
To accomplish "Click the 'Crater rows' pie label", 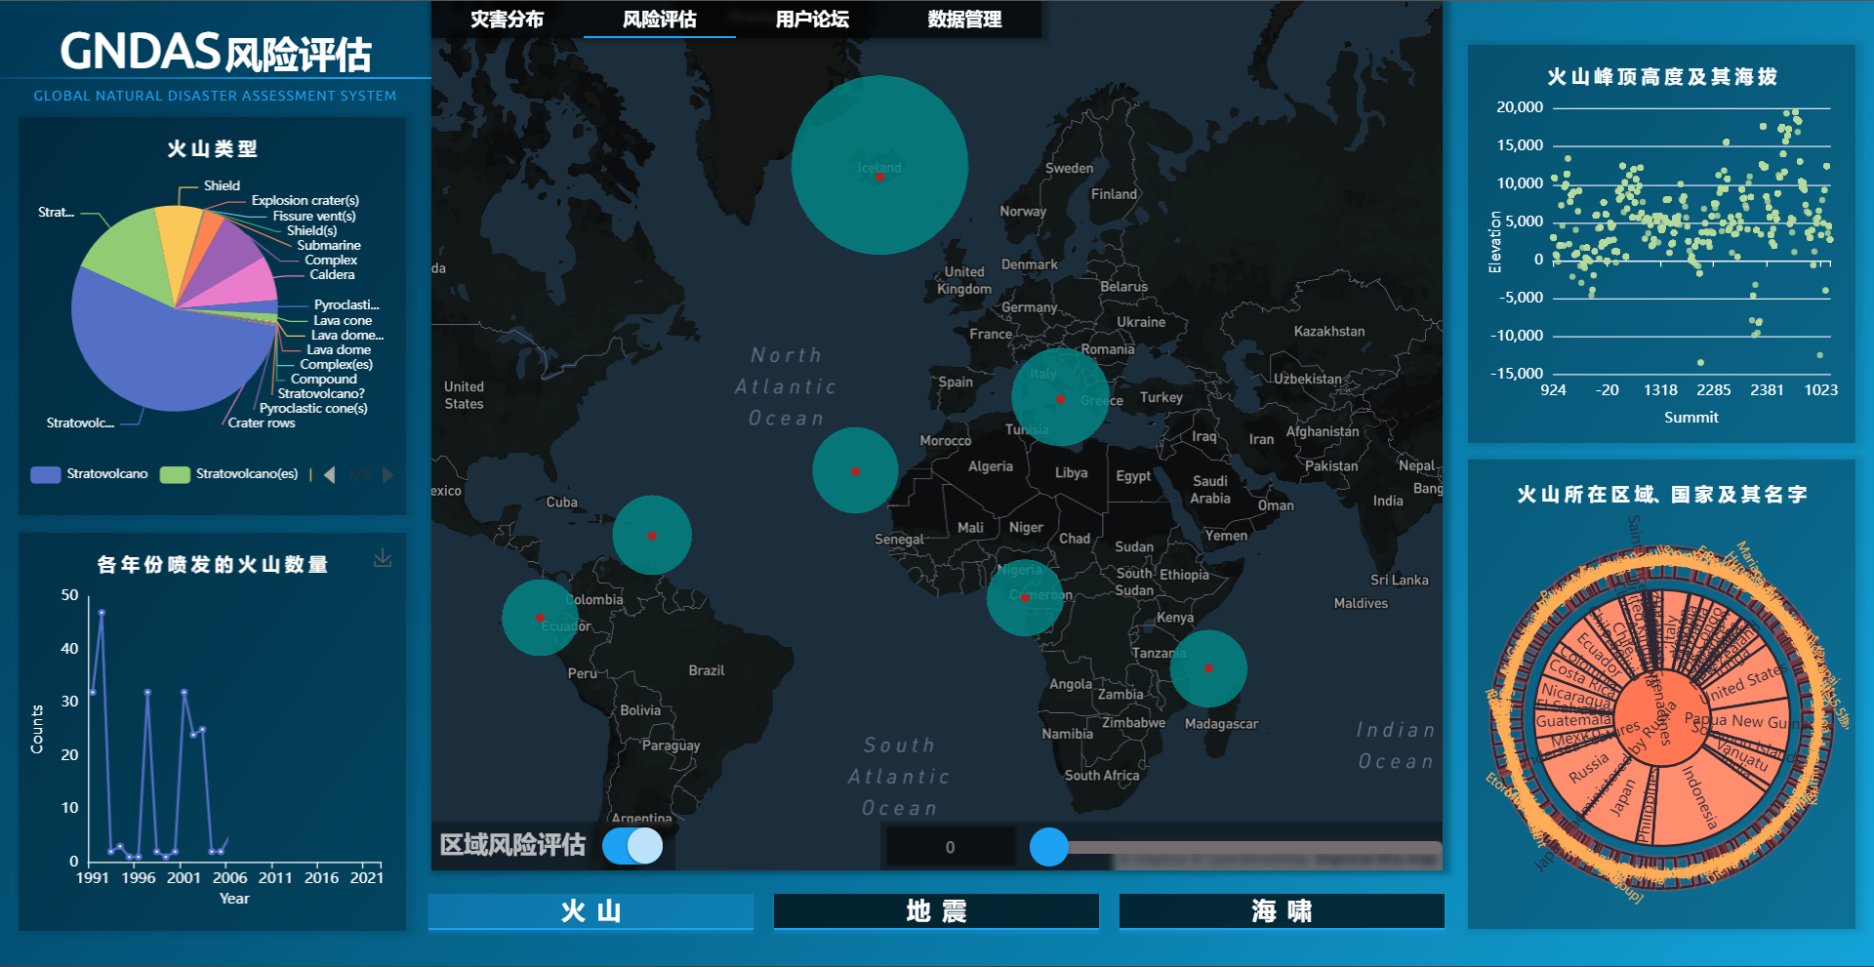I will (262, 423).
